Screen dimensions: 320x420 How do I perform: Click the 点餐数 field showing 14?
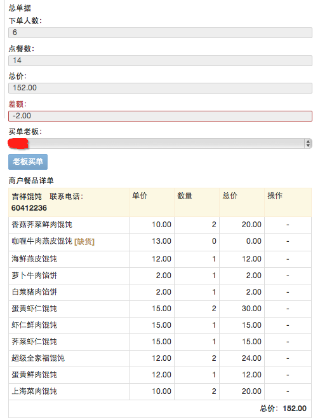tap(160, 61)
